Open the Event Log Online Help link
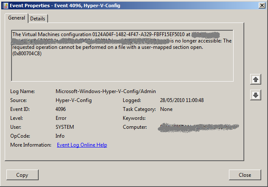The width and height of the screenshot is (268, 187). click(82, 145)
